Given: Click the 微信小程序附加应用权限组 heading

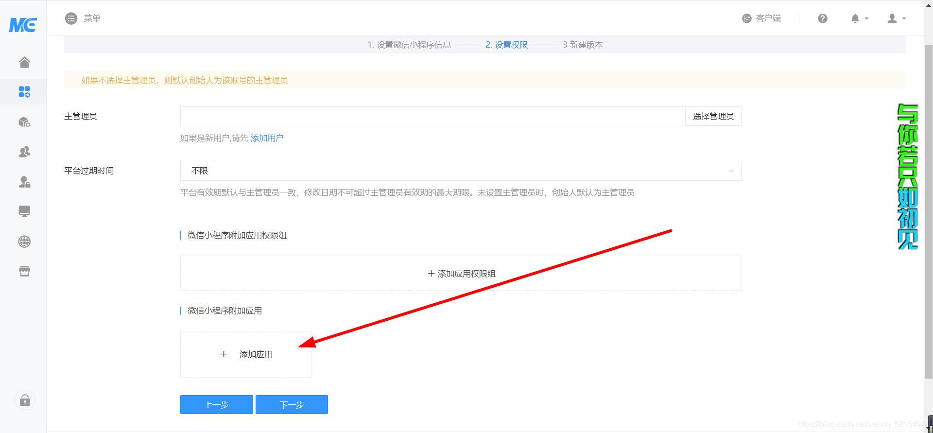Looking at the screenshot, I should pos(237,235).
